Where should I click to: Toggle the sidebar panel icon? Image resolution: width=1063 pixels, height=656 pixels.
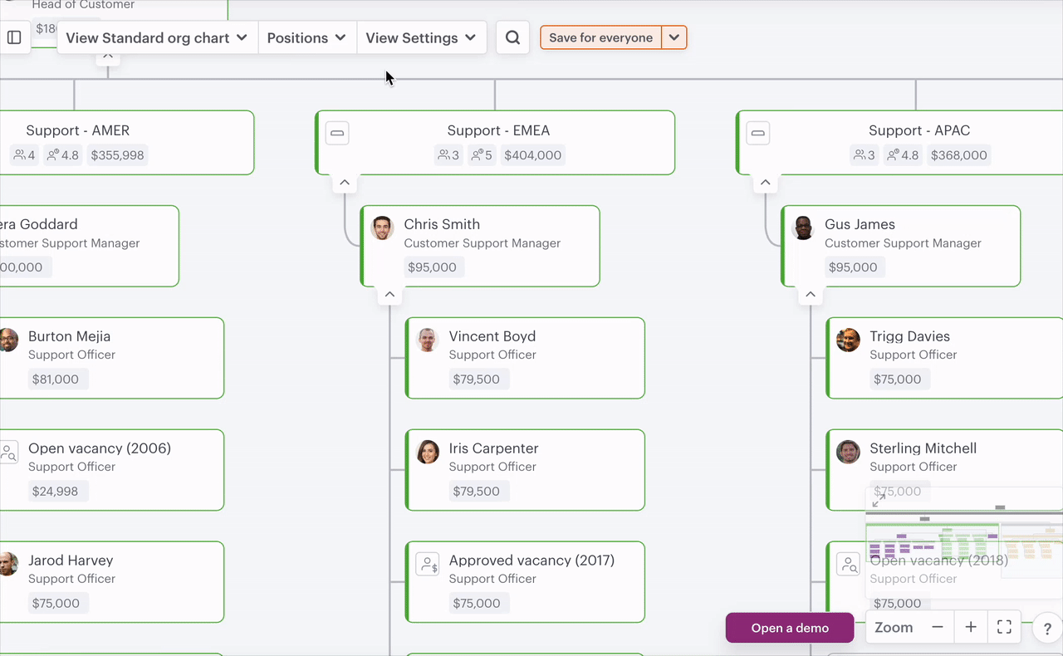pos(14,38)
